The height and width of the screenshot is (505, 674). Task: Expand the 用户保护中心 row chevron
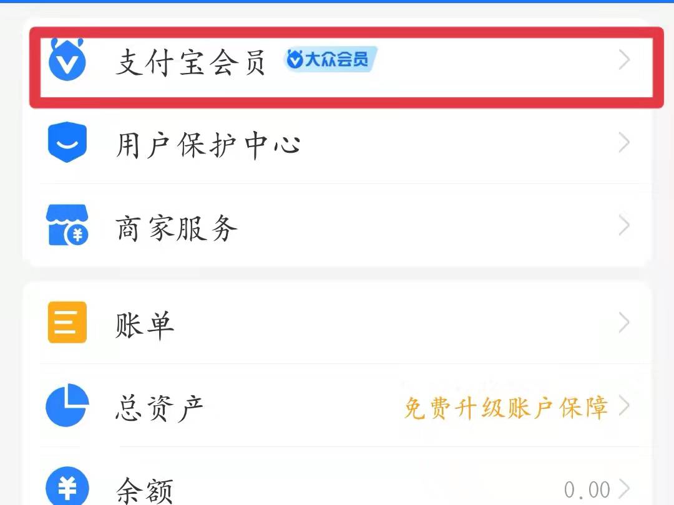(x=623, y=143)
